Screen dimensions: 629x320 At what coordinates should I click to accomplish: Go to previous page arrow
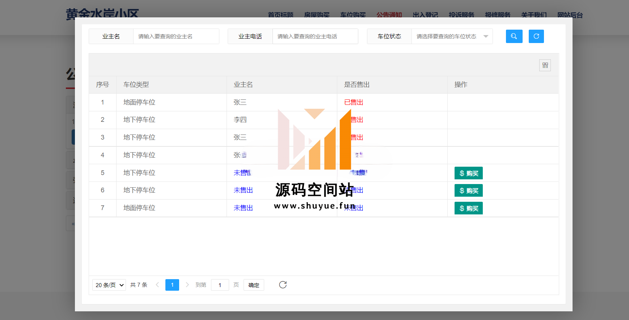[157, 285]
